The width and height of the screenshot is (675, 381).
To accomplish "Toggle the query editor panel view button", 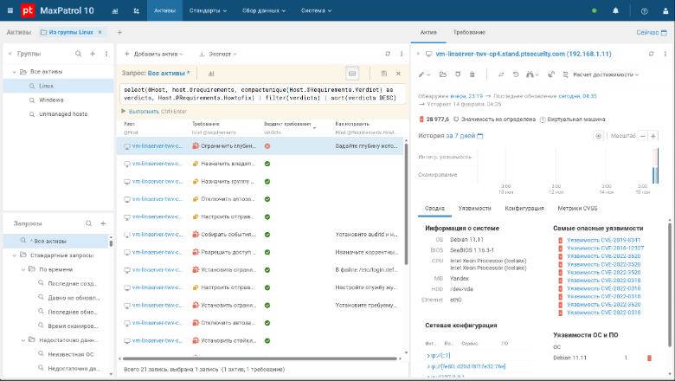I will (x=351, y=74).
